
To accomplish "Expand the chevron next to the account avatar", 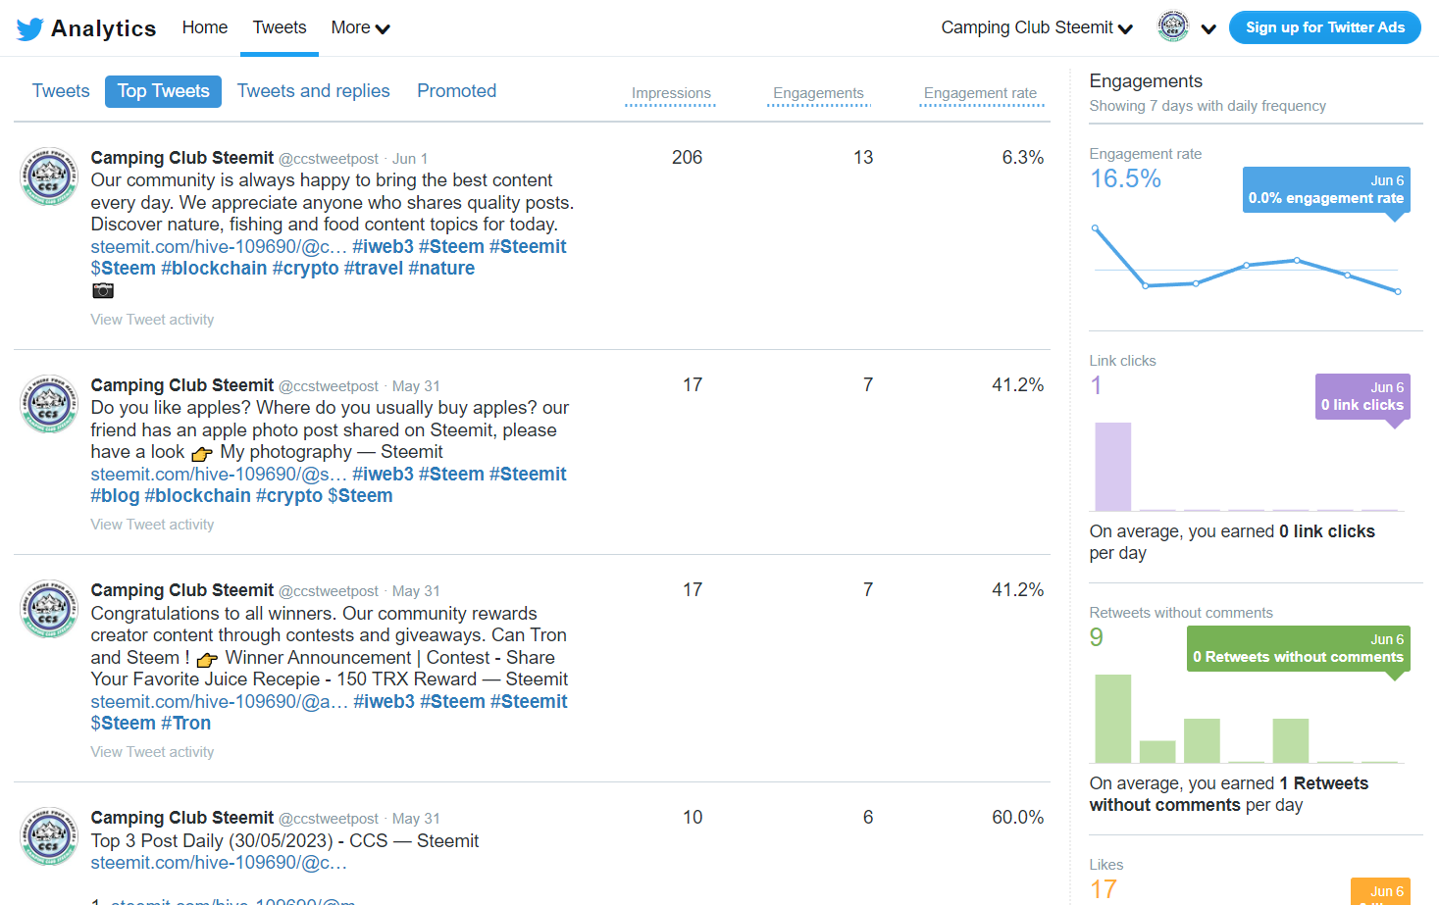I will (1208, 28).
